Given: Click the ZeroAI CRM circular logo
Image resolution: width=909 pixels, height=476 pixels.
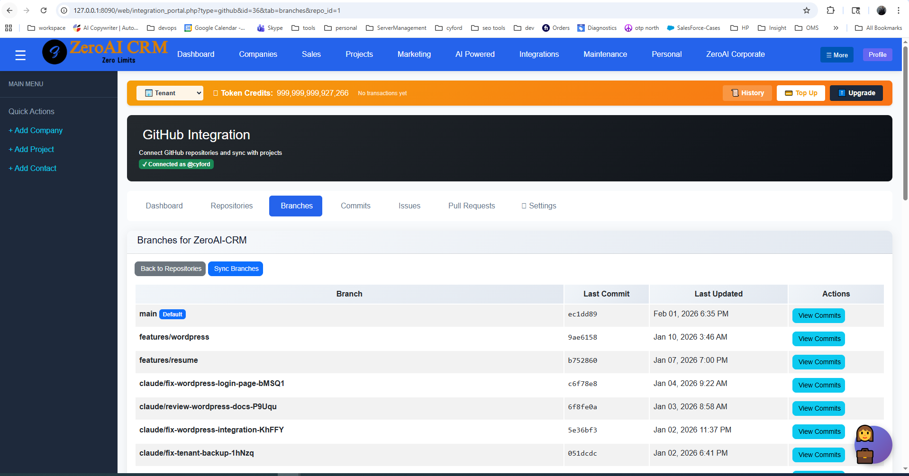Looking at the screenshot, I should pos(55,52).
